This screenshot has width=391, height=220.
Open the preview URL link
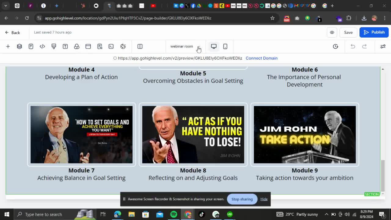point(180,58)
